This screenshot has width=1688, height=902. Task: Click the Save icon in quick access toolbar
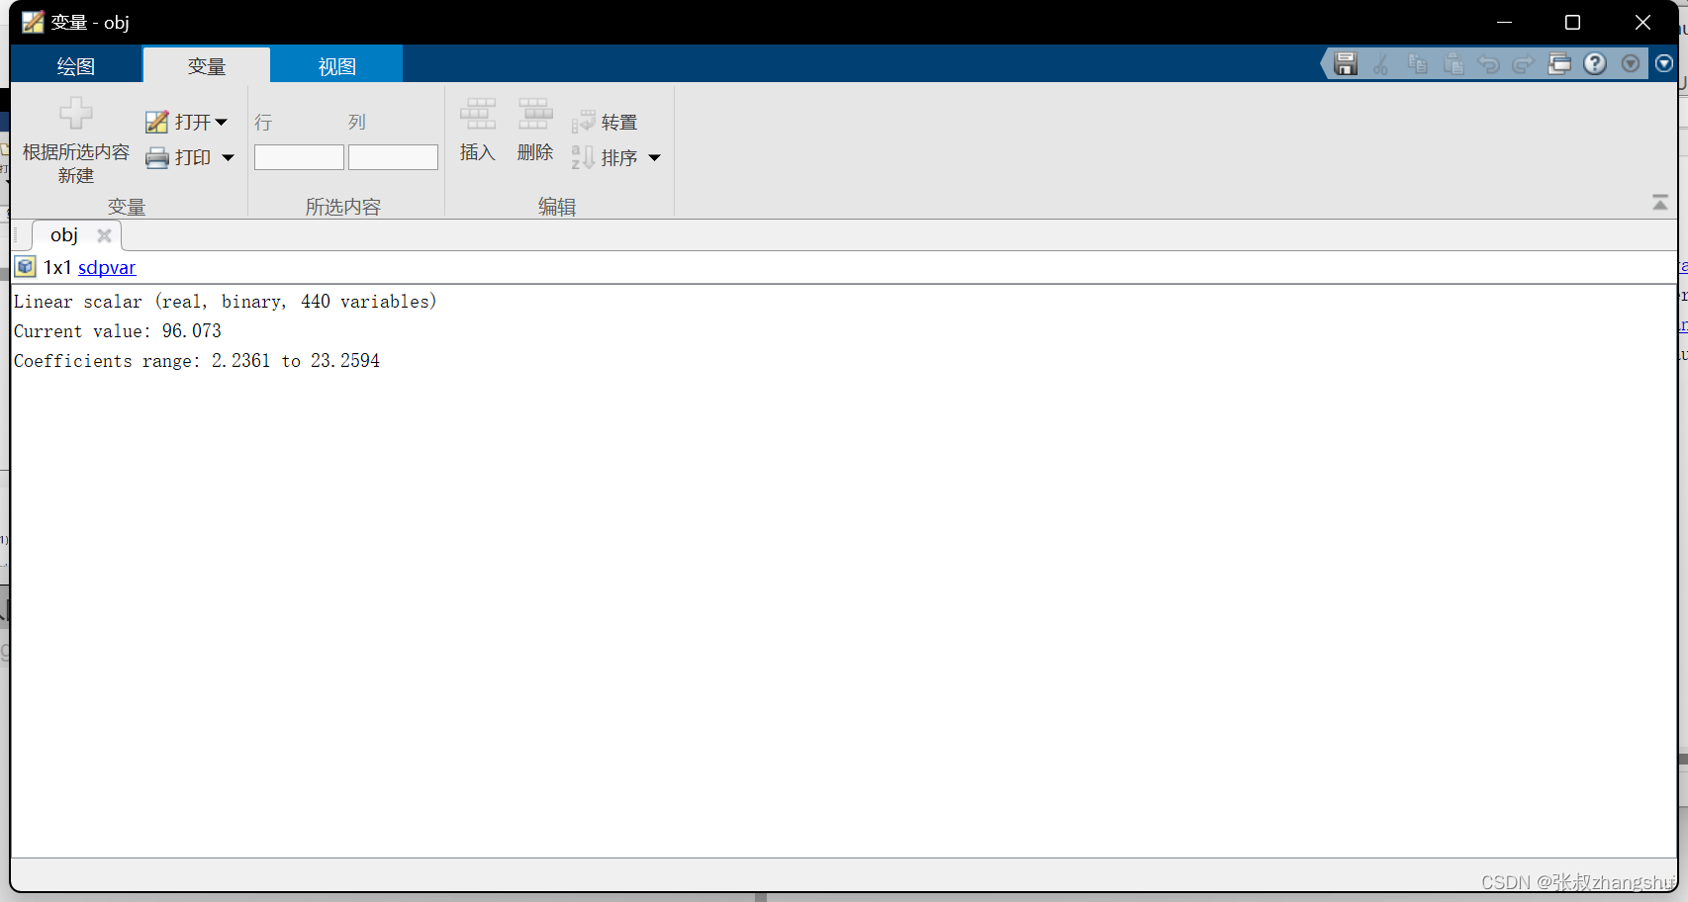pyautogui.click(x=1345, y=63)
